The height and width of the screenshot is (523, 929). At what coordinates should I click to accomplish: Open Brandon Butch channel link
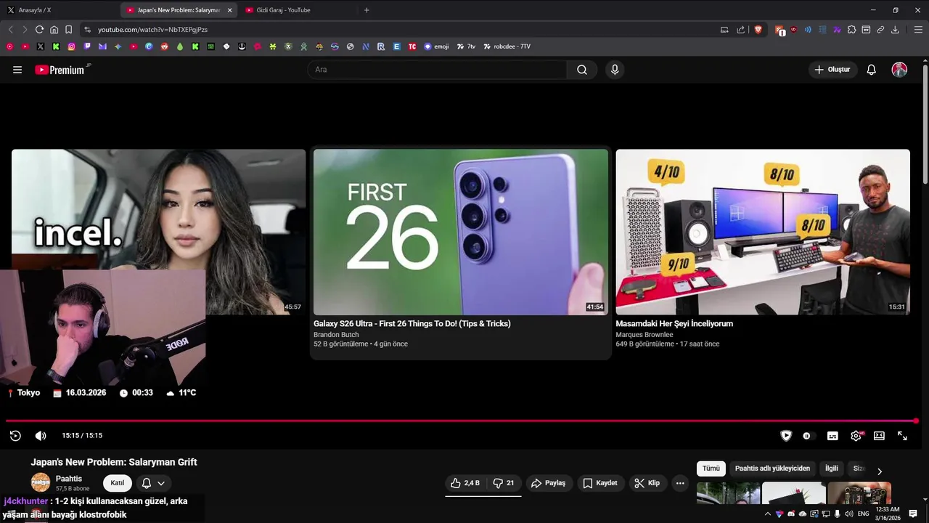point(336,335)
